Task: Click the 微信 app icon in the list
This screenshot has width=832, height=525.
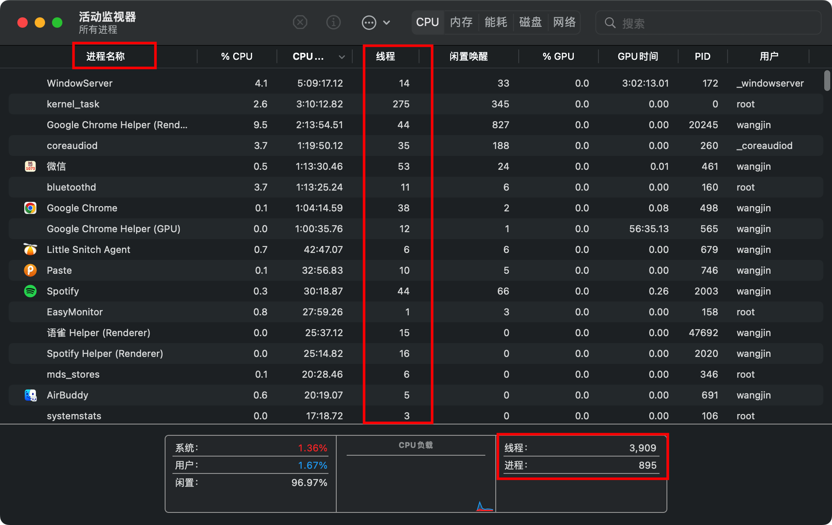Action: (30, 166)
